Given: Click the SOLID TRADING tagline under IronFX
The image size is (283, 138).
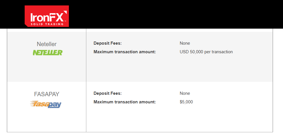Looking at the screenshot, I should (47, 24).
